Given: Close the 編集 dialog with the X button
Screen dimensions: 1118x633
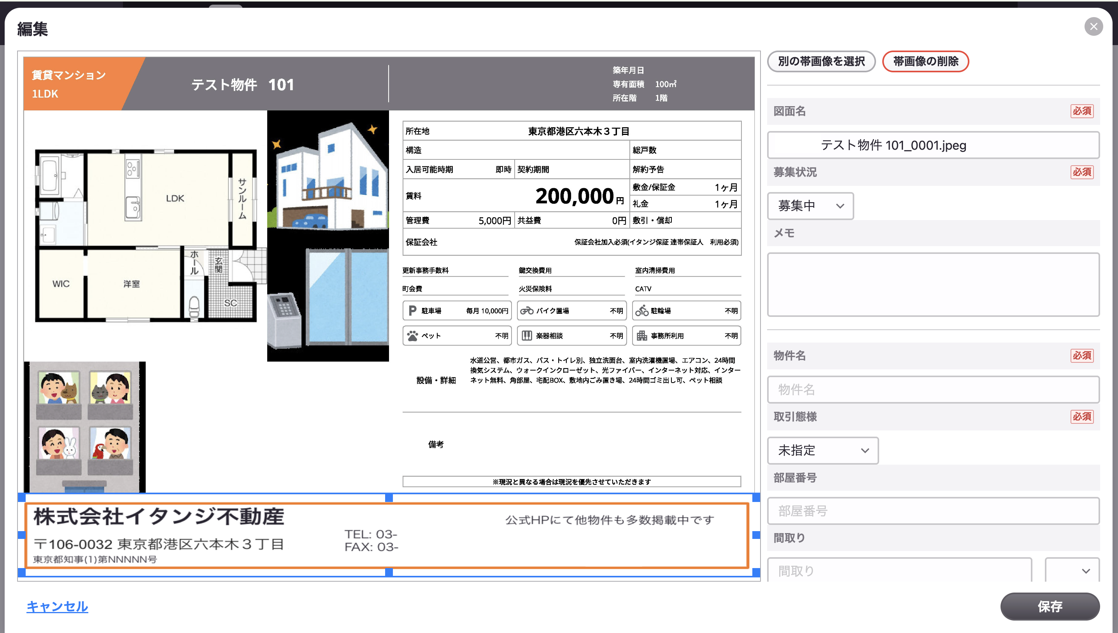Looking at the screenshot, I should coord(1093,27).
